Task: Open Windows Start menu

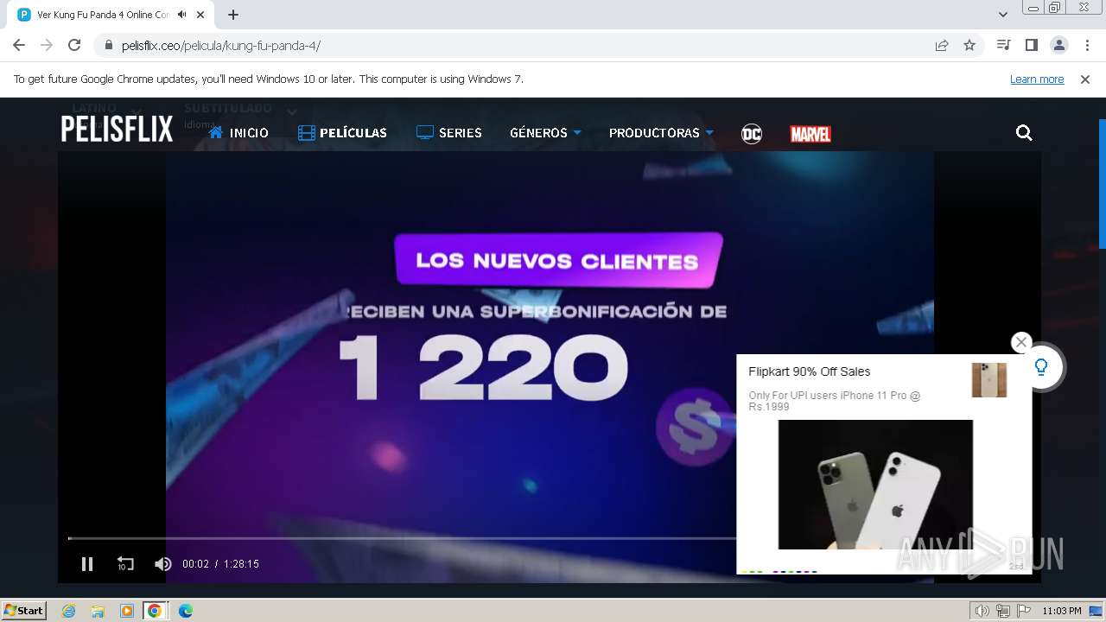Action: tap(23, 611)
